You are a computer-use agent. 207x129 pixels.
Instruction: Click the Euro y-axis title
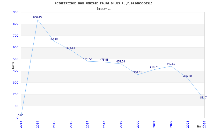pos(13,65)
